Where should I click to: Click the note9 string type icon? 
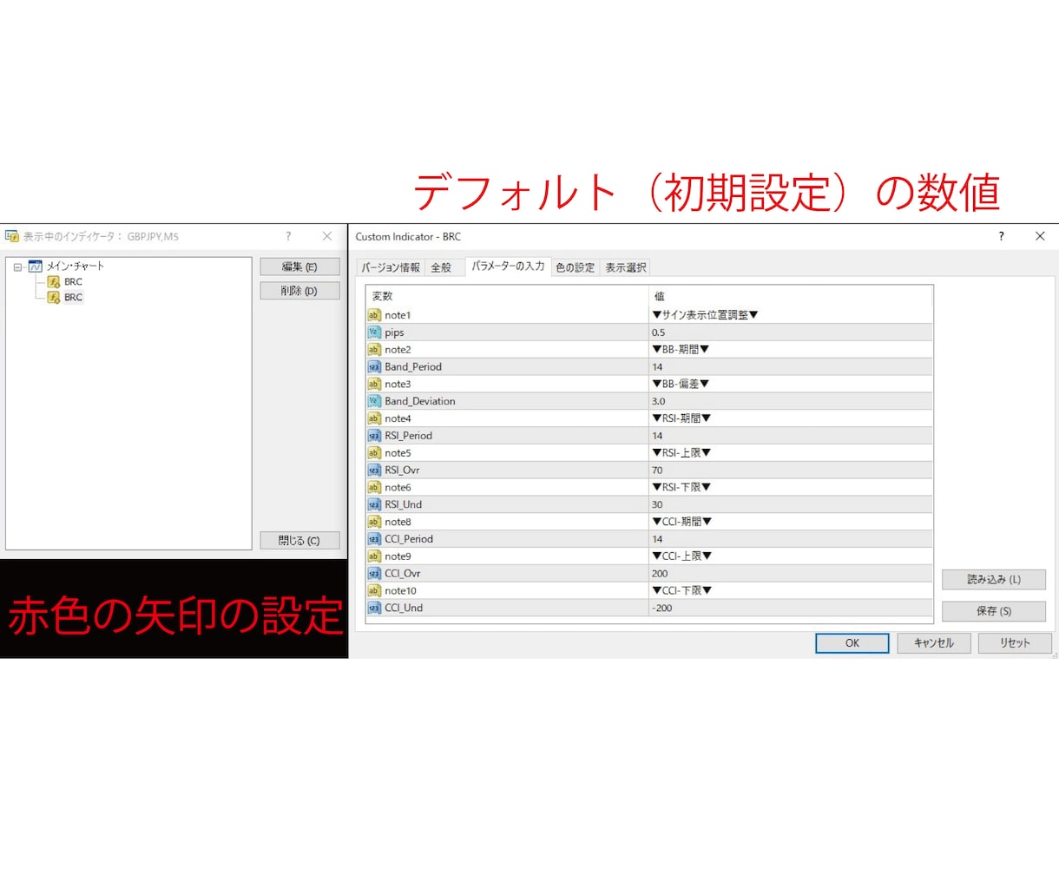click(x=374, y=556)
